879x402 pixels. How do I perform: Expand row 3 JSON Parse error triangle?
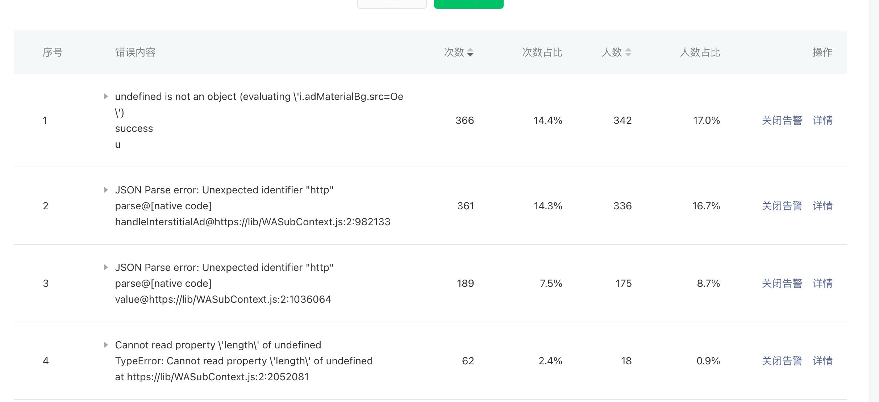[x=106, y=267]
